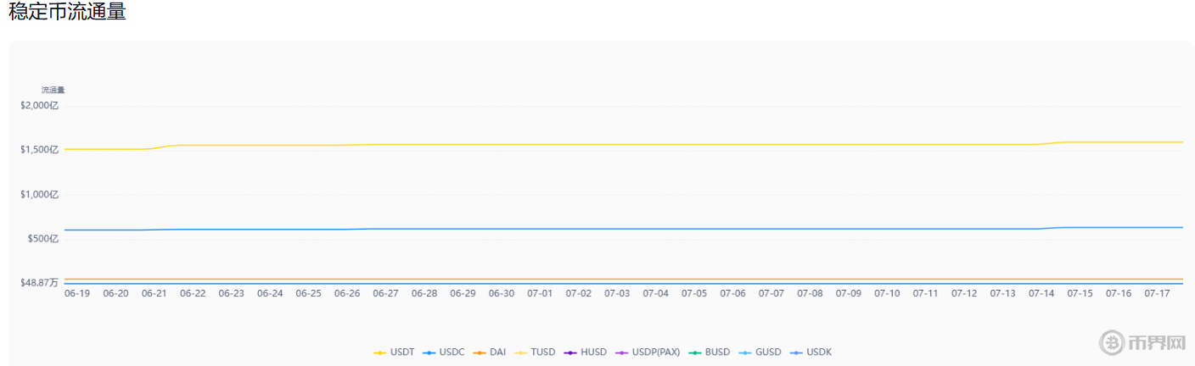
Task: Click the USDP(PAX) legend marker icon
Action: coord(622,352)
